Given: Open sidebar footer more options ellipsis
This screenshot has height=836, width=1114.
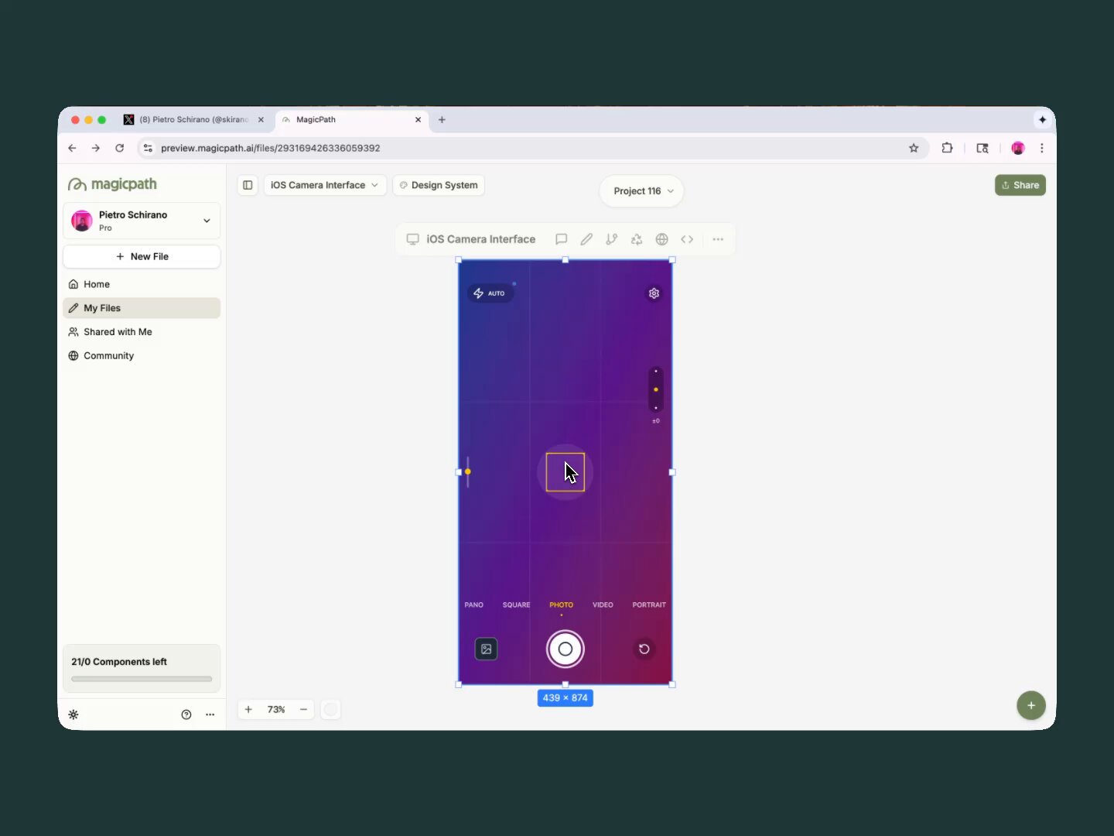Looking at the screenshot, I should pos(210,714).
